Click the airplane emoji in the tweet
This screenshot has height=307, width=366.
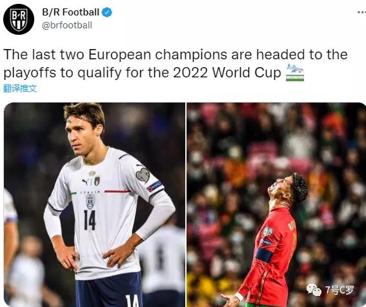pyautogui.click(x=295, y=68)
